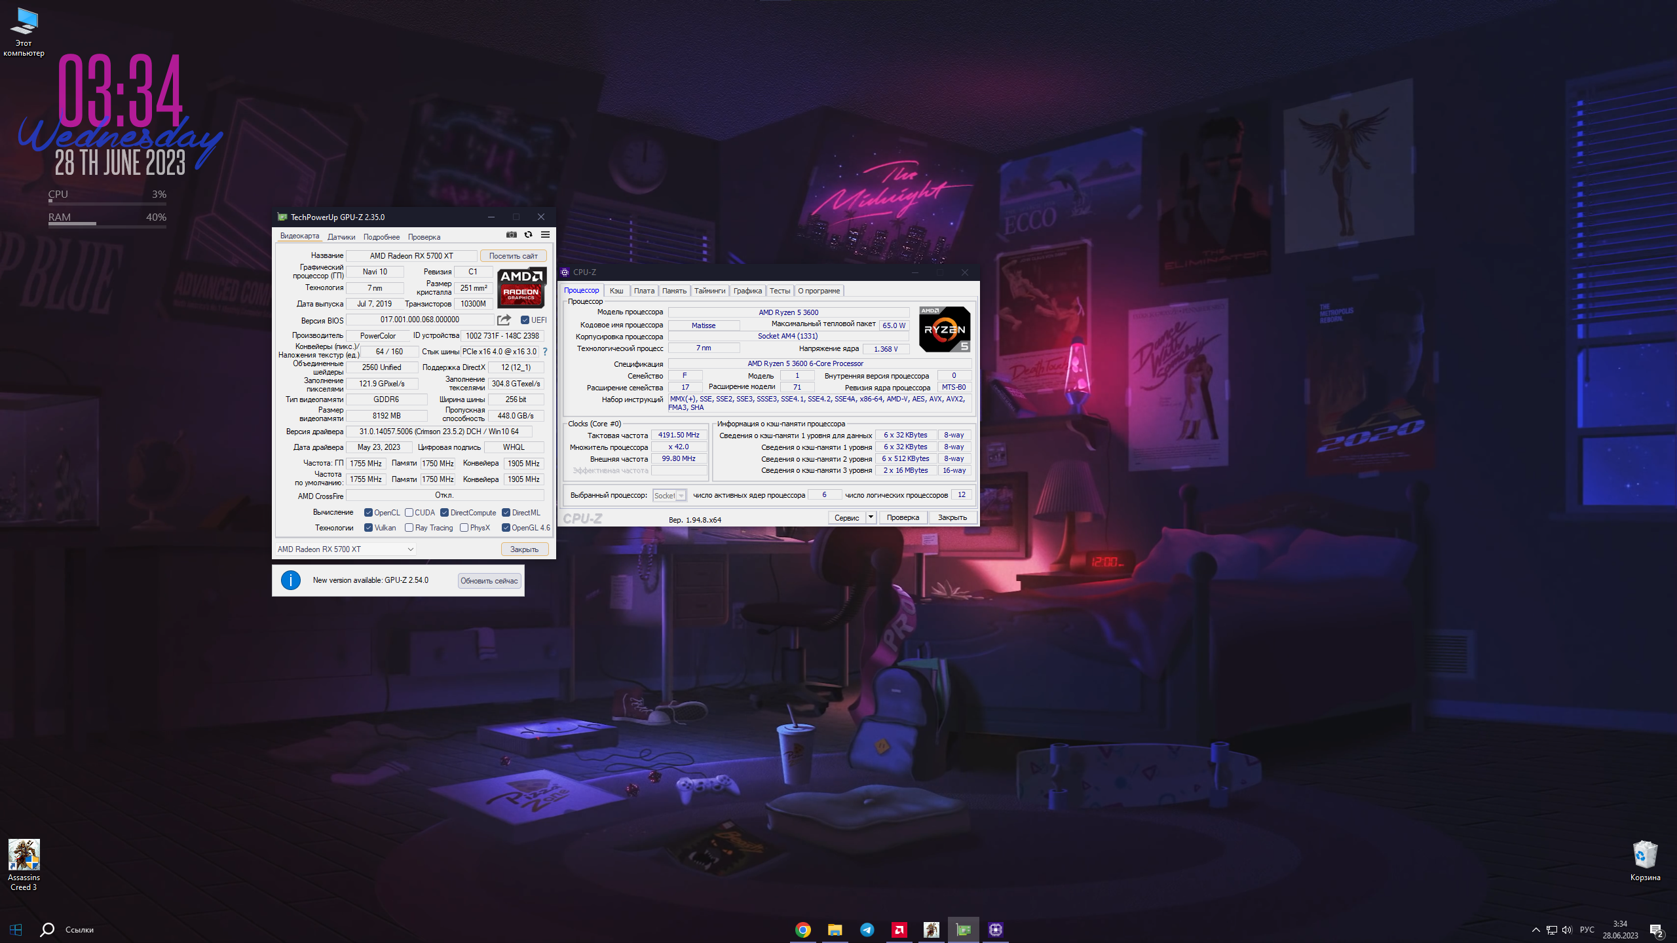This screenshot has width=1677, height=943.
Task: Switch to the Проверка tab in GPU-Z
Action: [x=424, y=237]
